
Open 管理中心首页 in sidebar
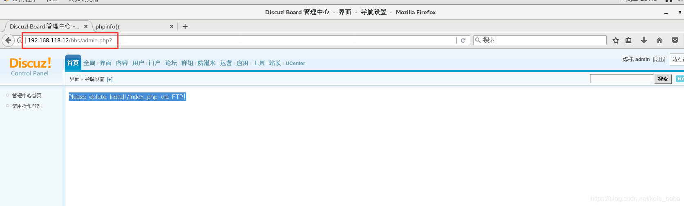27,96
